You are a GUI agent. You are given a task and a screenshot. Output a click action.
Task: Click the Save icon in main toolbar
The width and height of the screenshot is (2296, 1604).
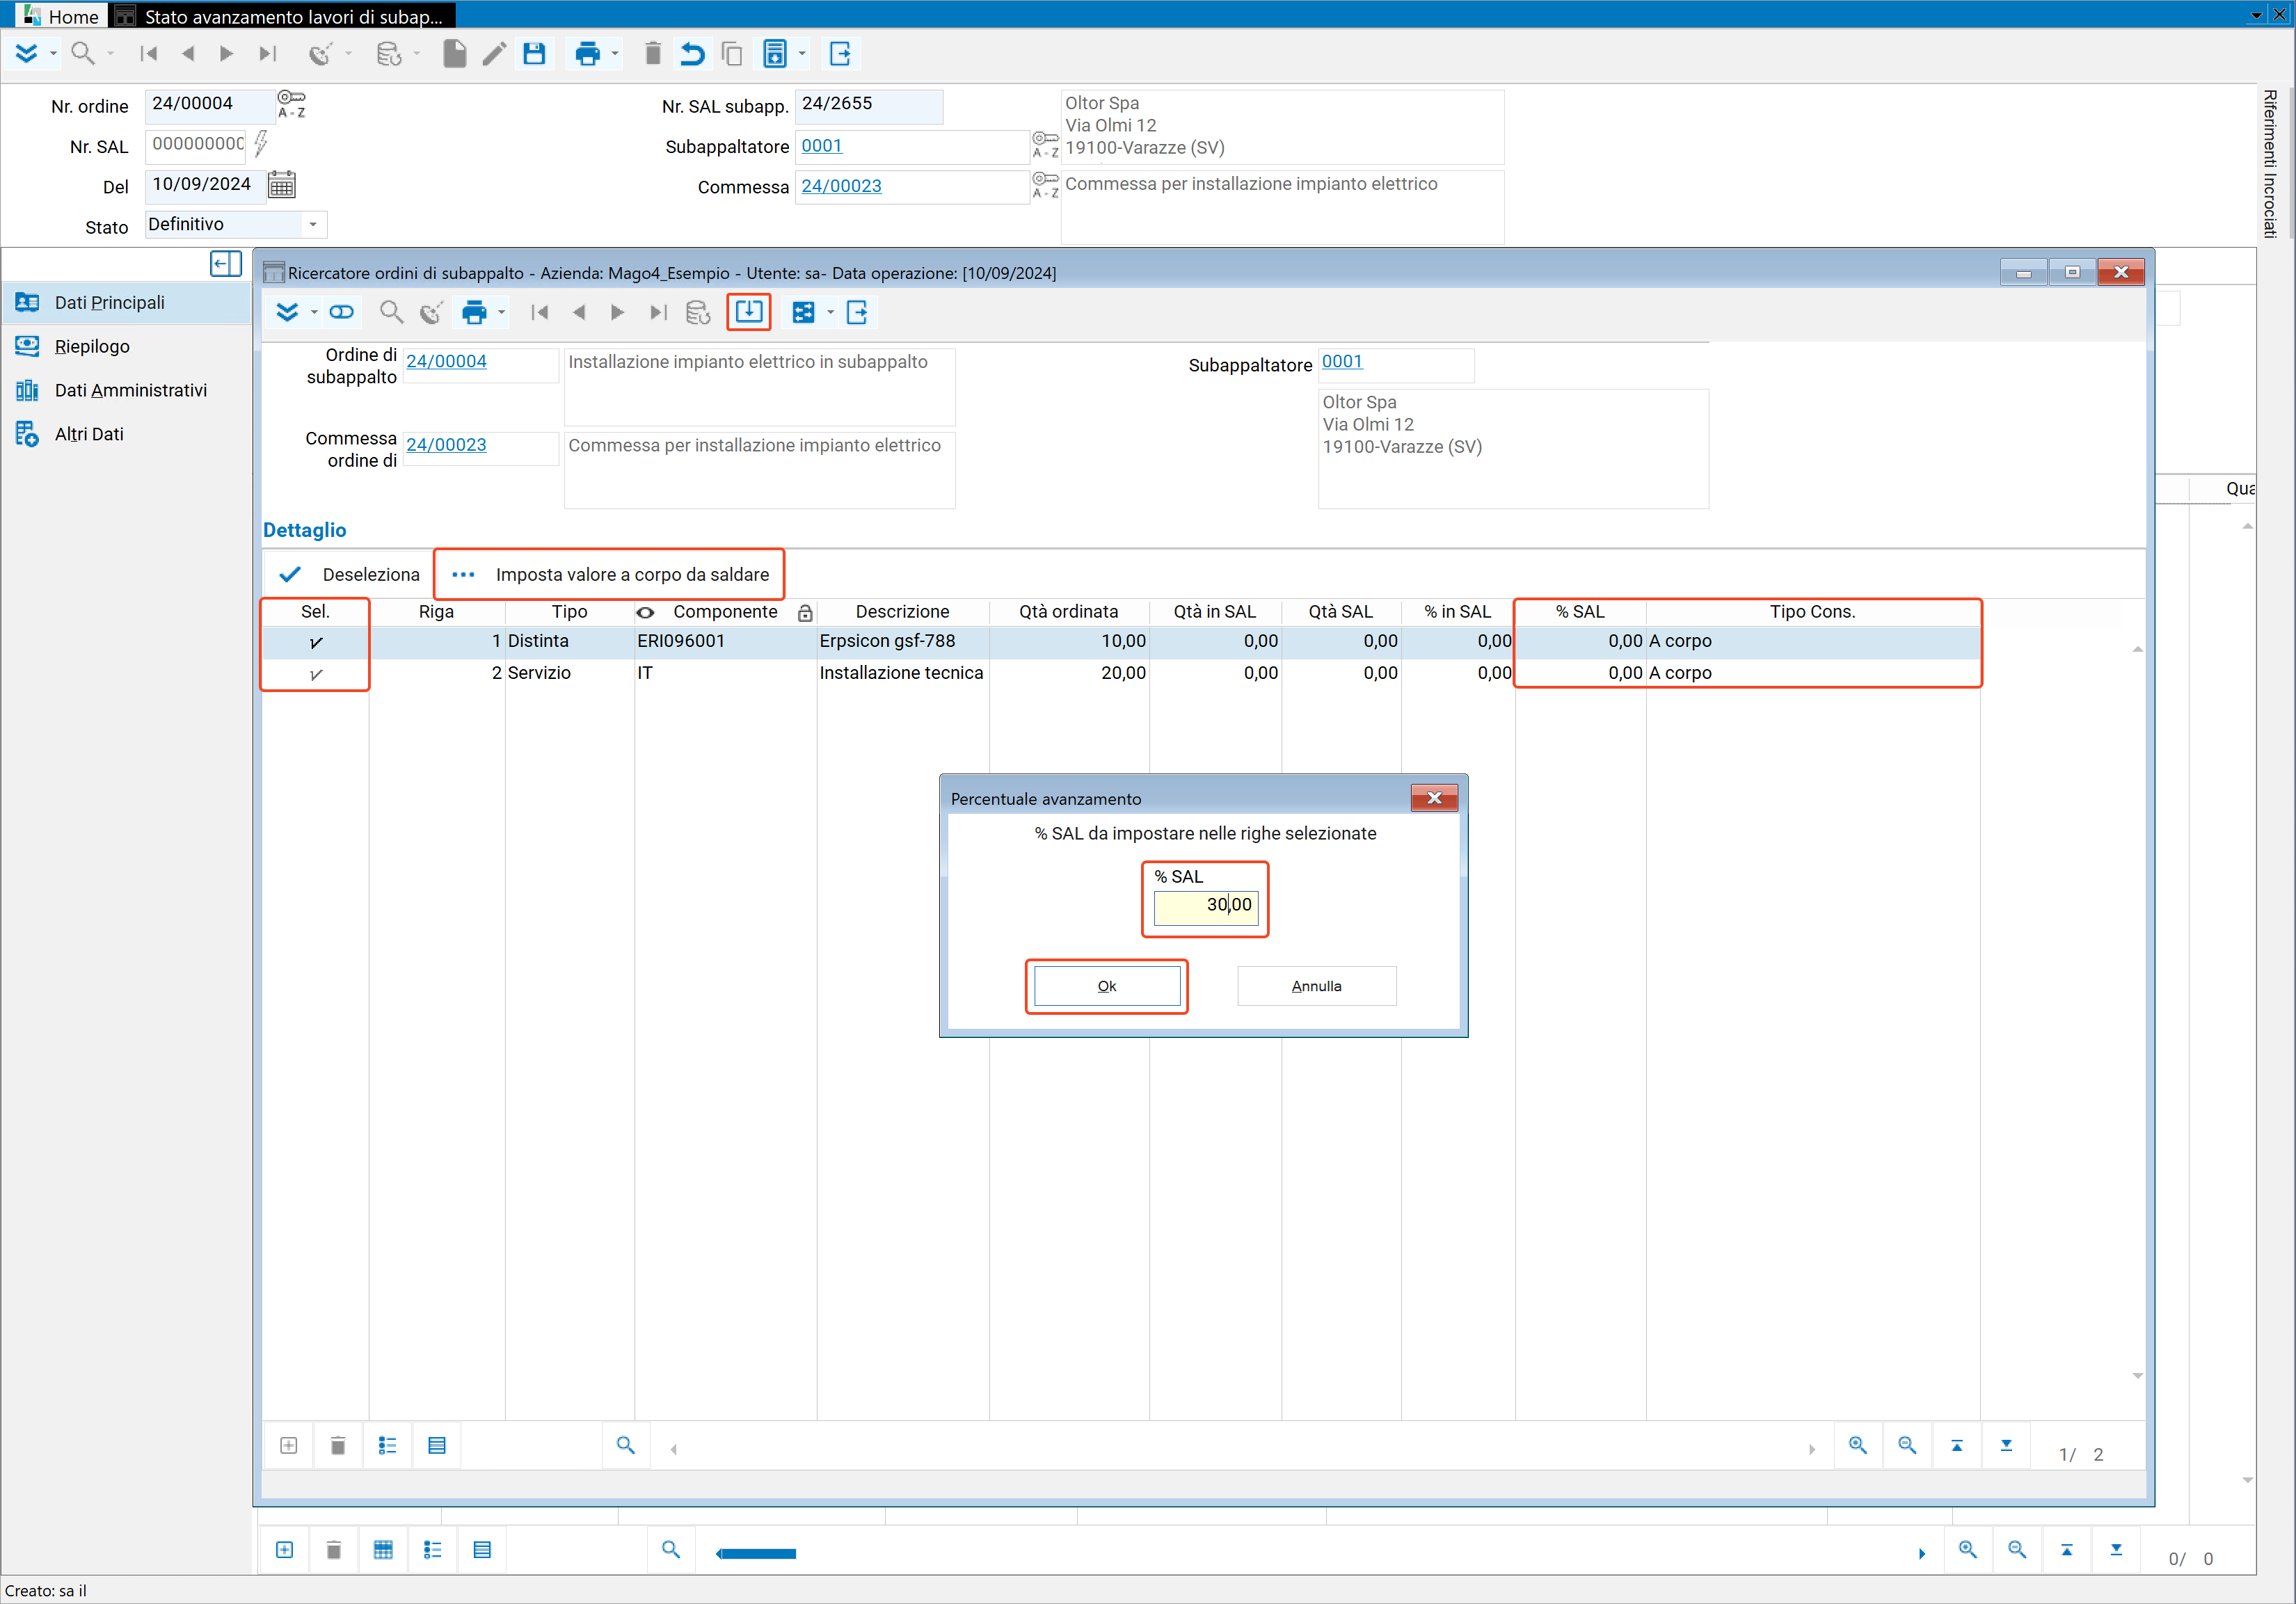(534, 54)
